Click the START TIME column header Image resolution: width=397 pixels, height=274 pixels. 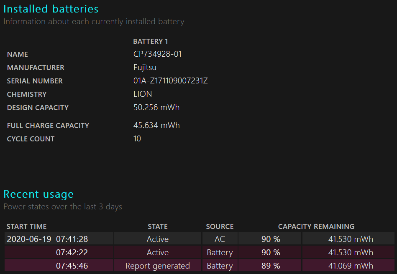(27, 226)
